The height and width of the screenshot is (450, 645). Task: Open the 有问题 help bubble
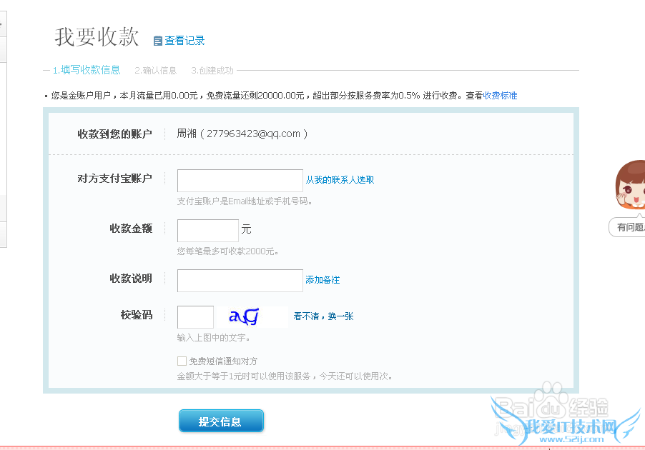point(628,227)
